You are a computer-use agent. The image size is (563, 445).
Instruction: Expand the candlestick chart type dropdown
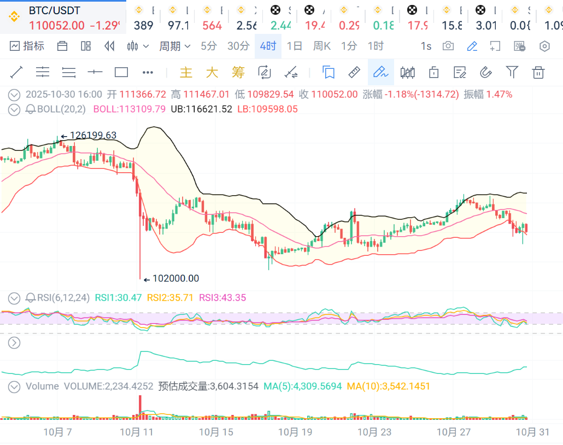pyautogui.click(x=138, y=46)
